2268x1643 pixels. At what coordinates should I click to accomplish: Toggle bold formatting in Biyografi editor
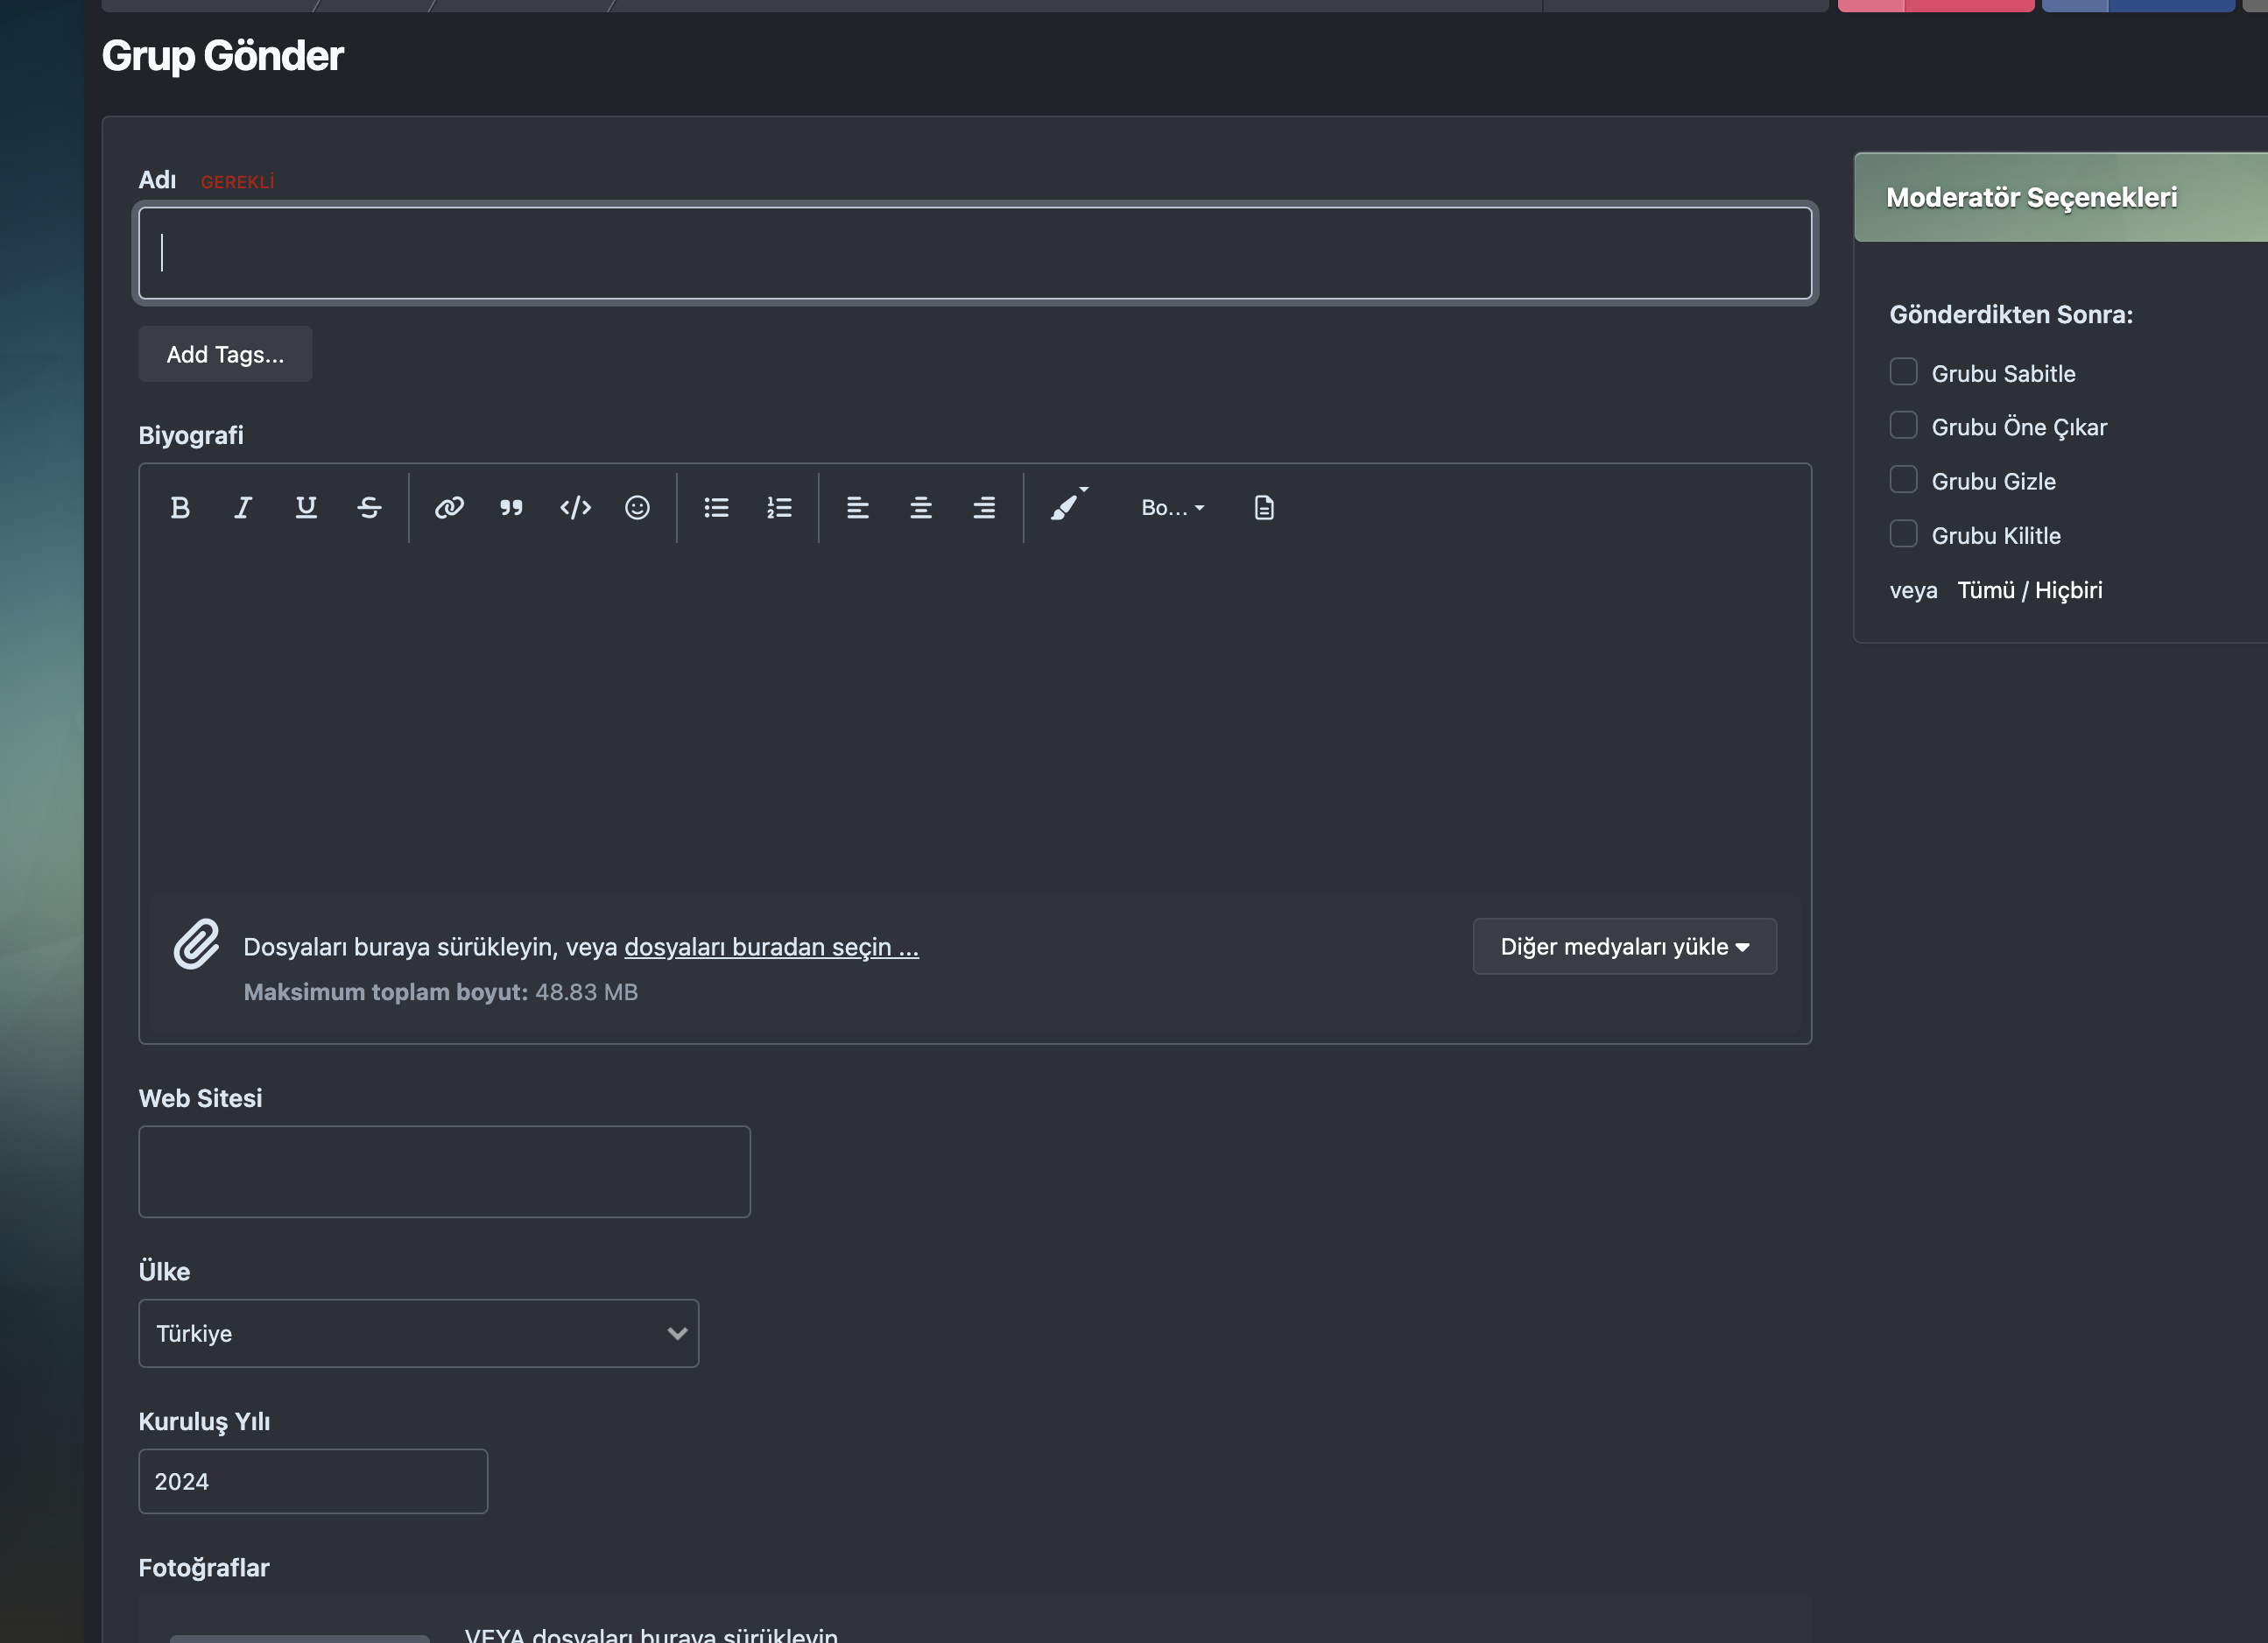pyautogui.click(x=180, y=508)
